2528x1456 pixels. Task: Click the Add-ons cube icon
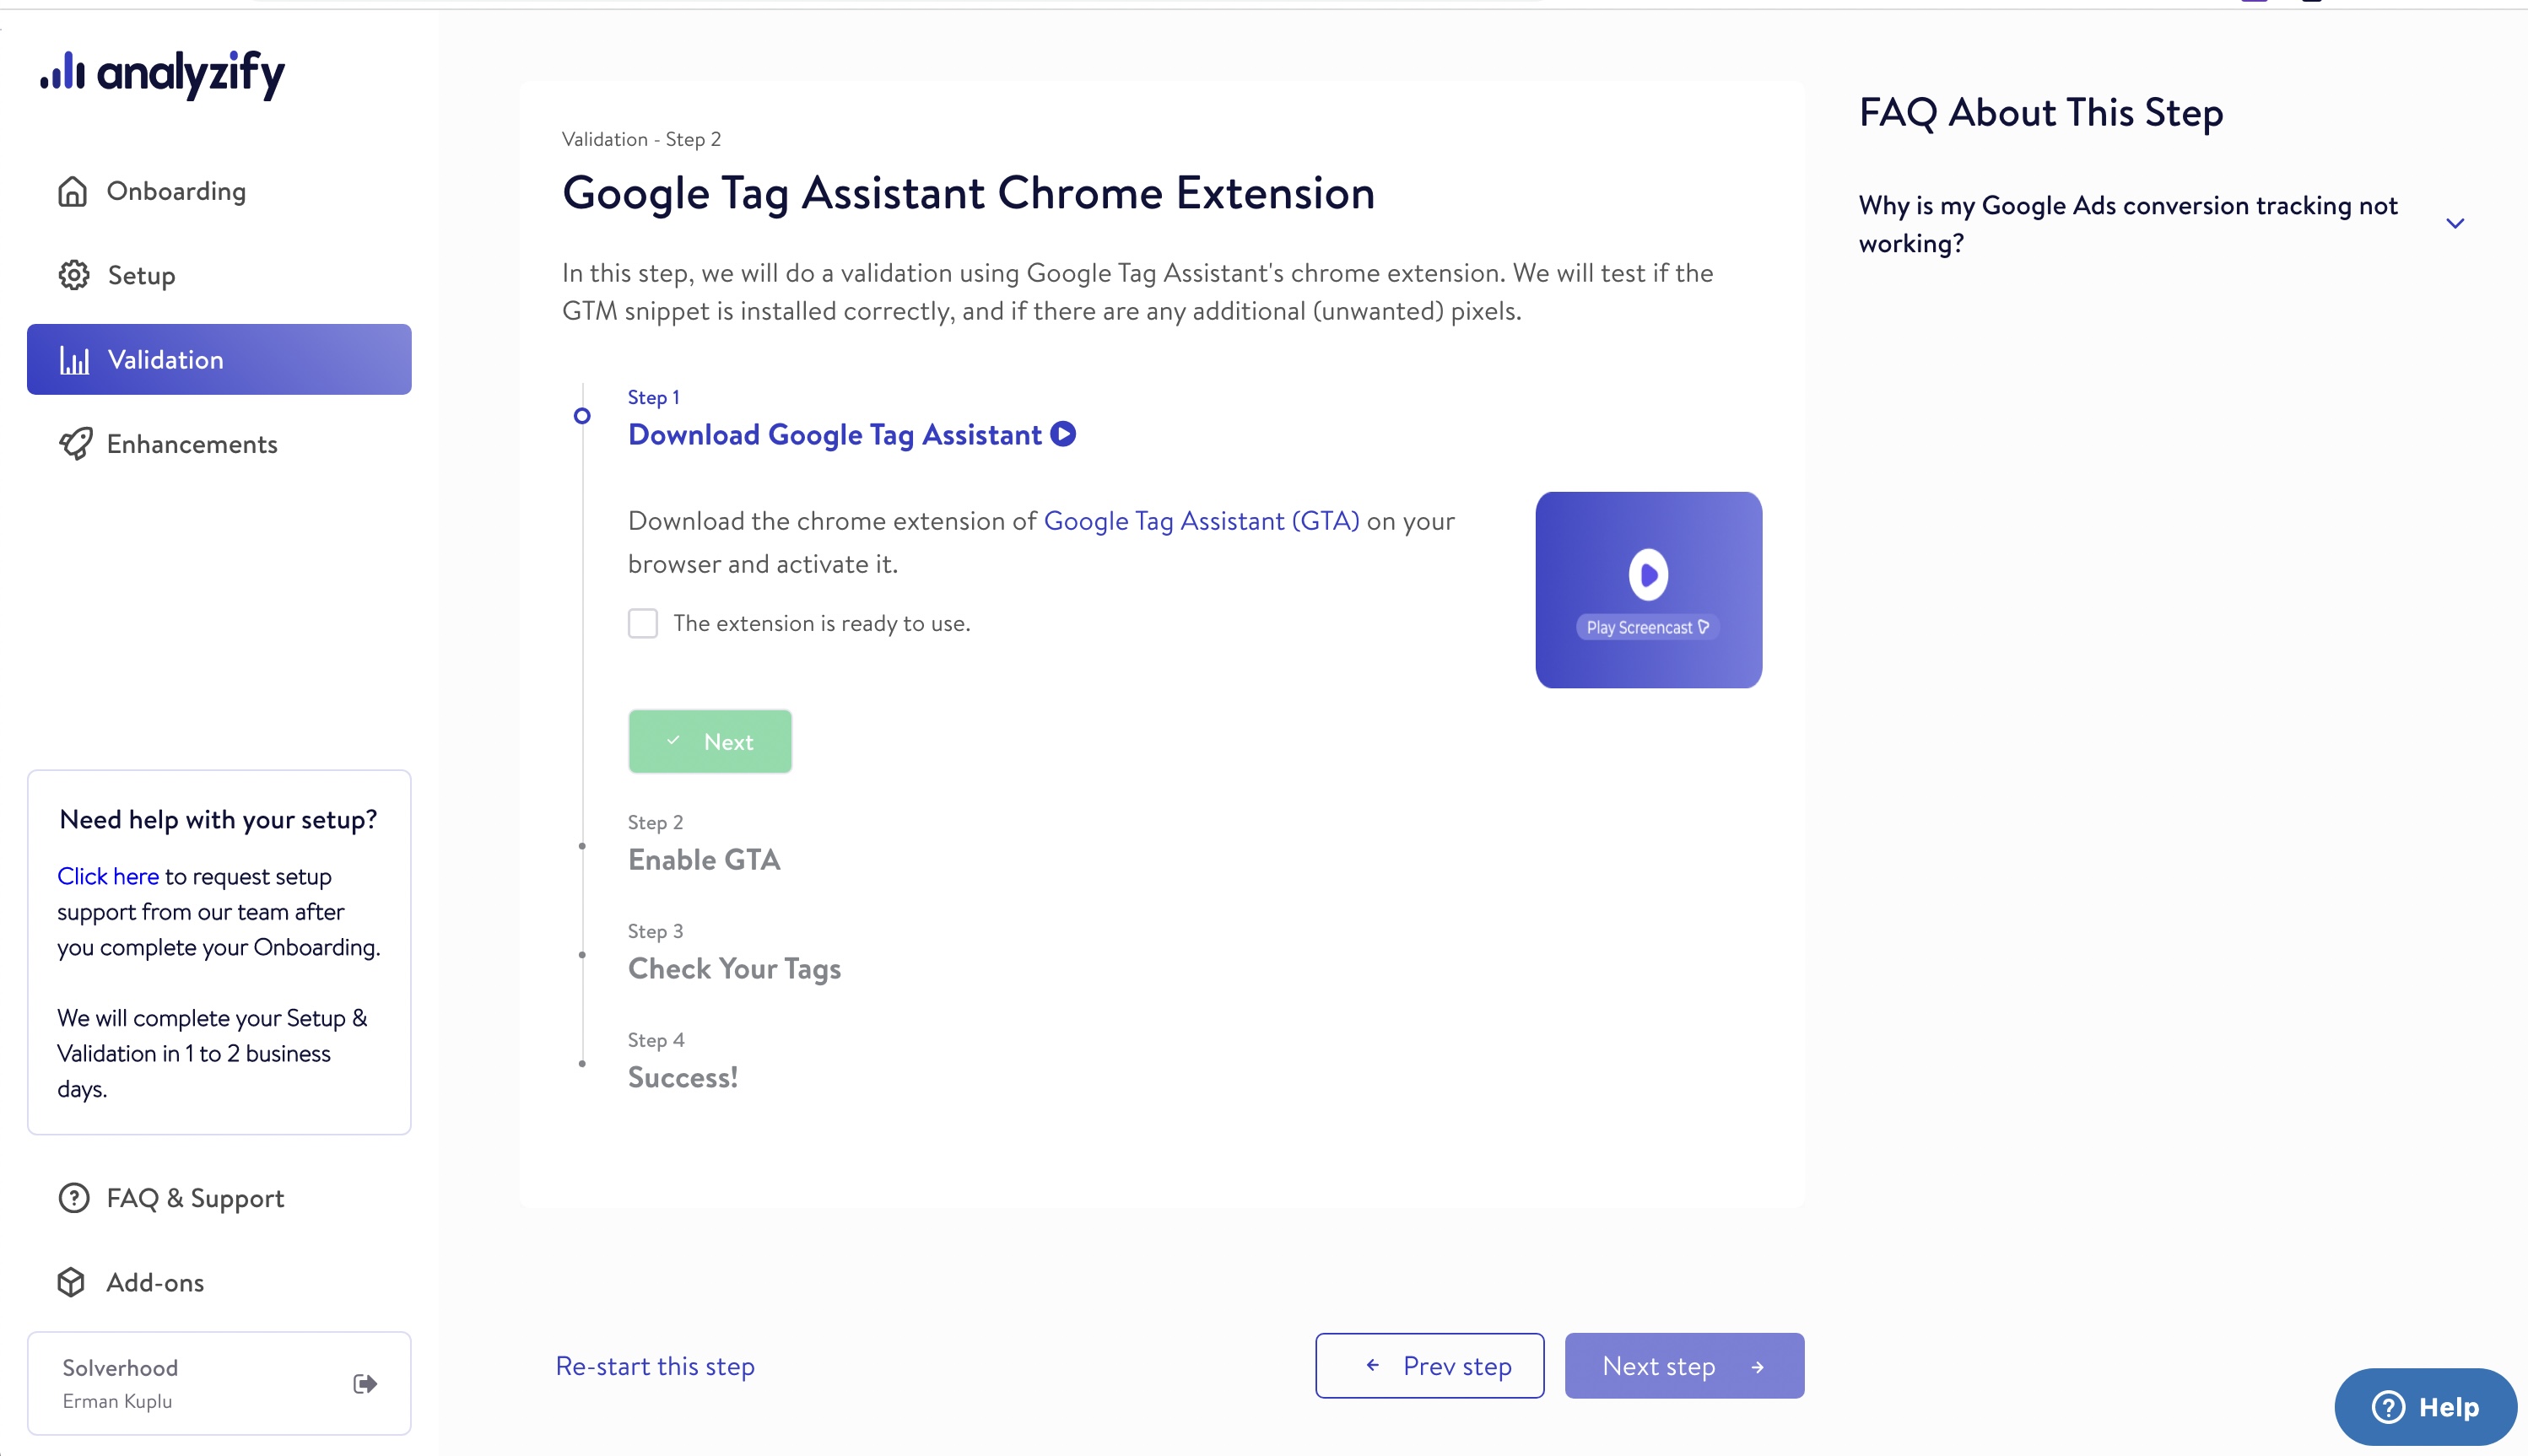[73, 1282]
